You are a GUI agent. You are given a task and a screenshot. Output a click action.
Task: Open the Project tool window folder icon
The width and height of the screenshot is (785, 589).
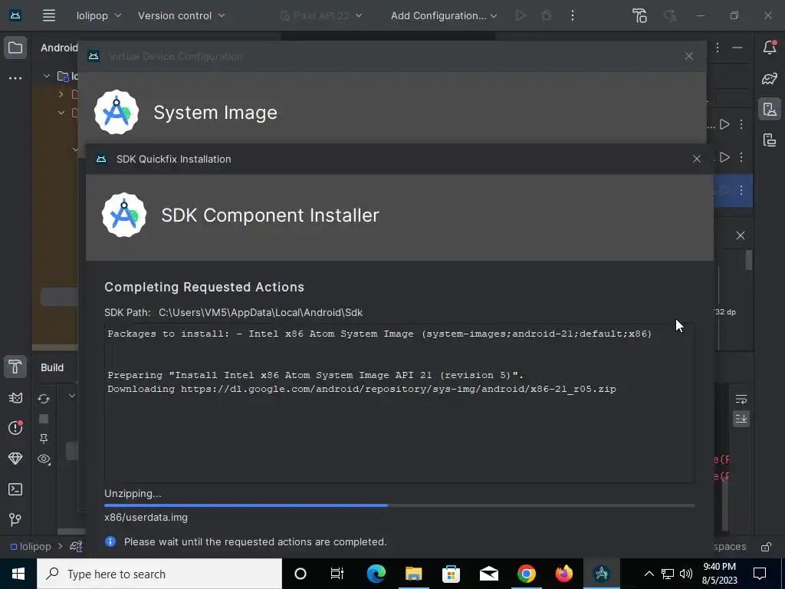coord(15,48)
